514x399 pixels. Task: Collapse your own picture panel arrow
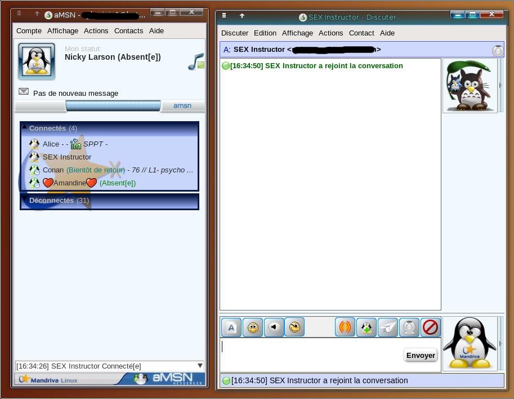(x=500, y=344)
